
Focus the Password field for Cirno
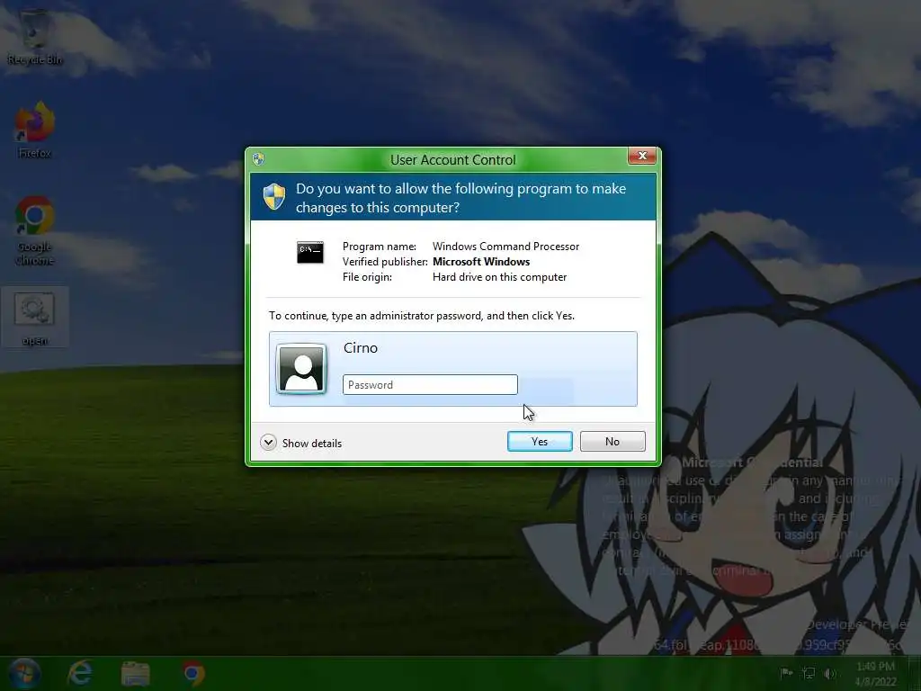point(430,385)
